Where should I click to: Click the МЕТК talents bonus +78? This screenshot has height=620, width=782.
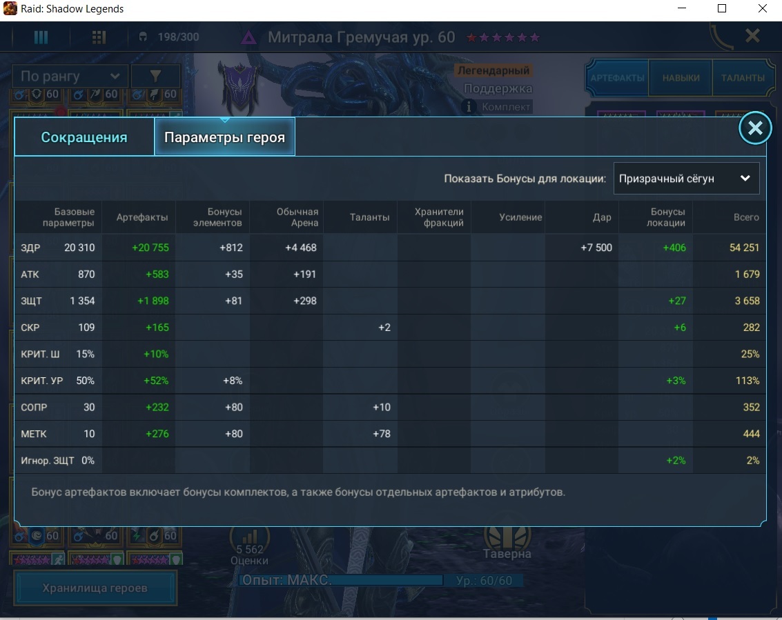[x=382, y=434]
